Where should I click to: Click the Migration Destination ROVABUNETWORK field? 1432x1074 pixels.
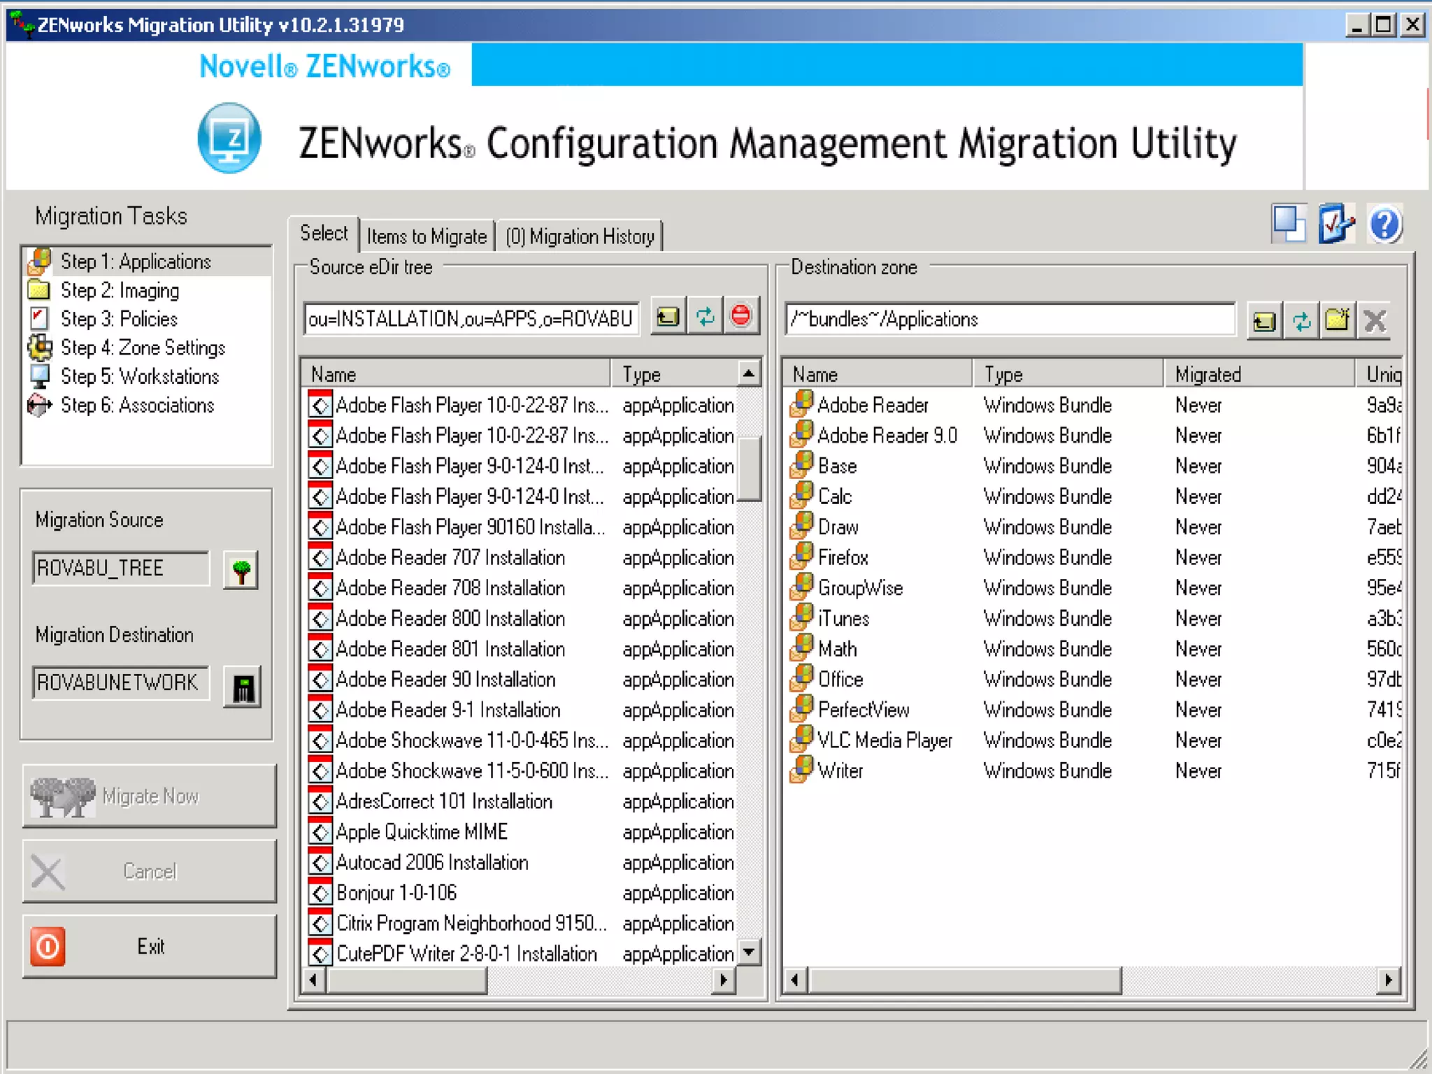pos(121,682)
